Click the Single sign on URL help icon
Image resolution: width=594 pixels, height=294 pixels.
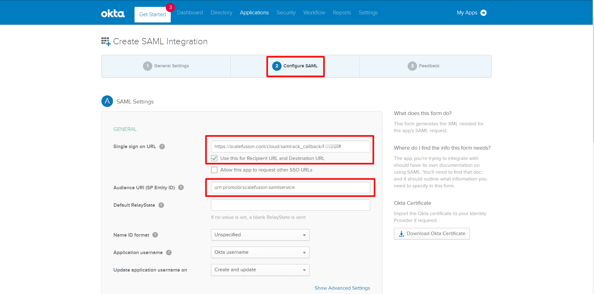[162, 147]
